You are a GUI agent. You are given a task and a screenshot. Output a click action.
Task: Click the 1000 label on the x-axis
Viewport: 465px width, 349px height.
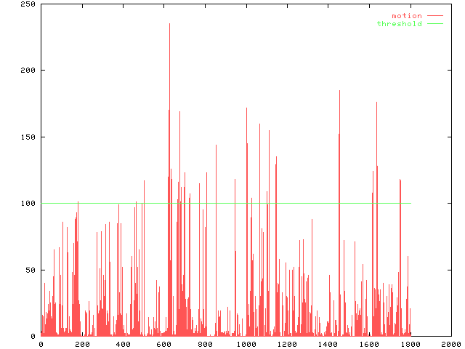(246, 344)
